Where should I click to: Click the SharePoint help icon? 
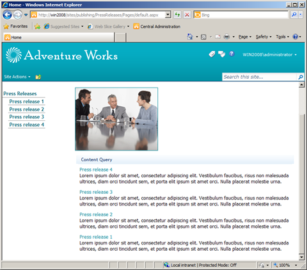pos(232,54)
